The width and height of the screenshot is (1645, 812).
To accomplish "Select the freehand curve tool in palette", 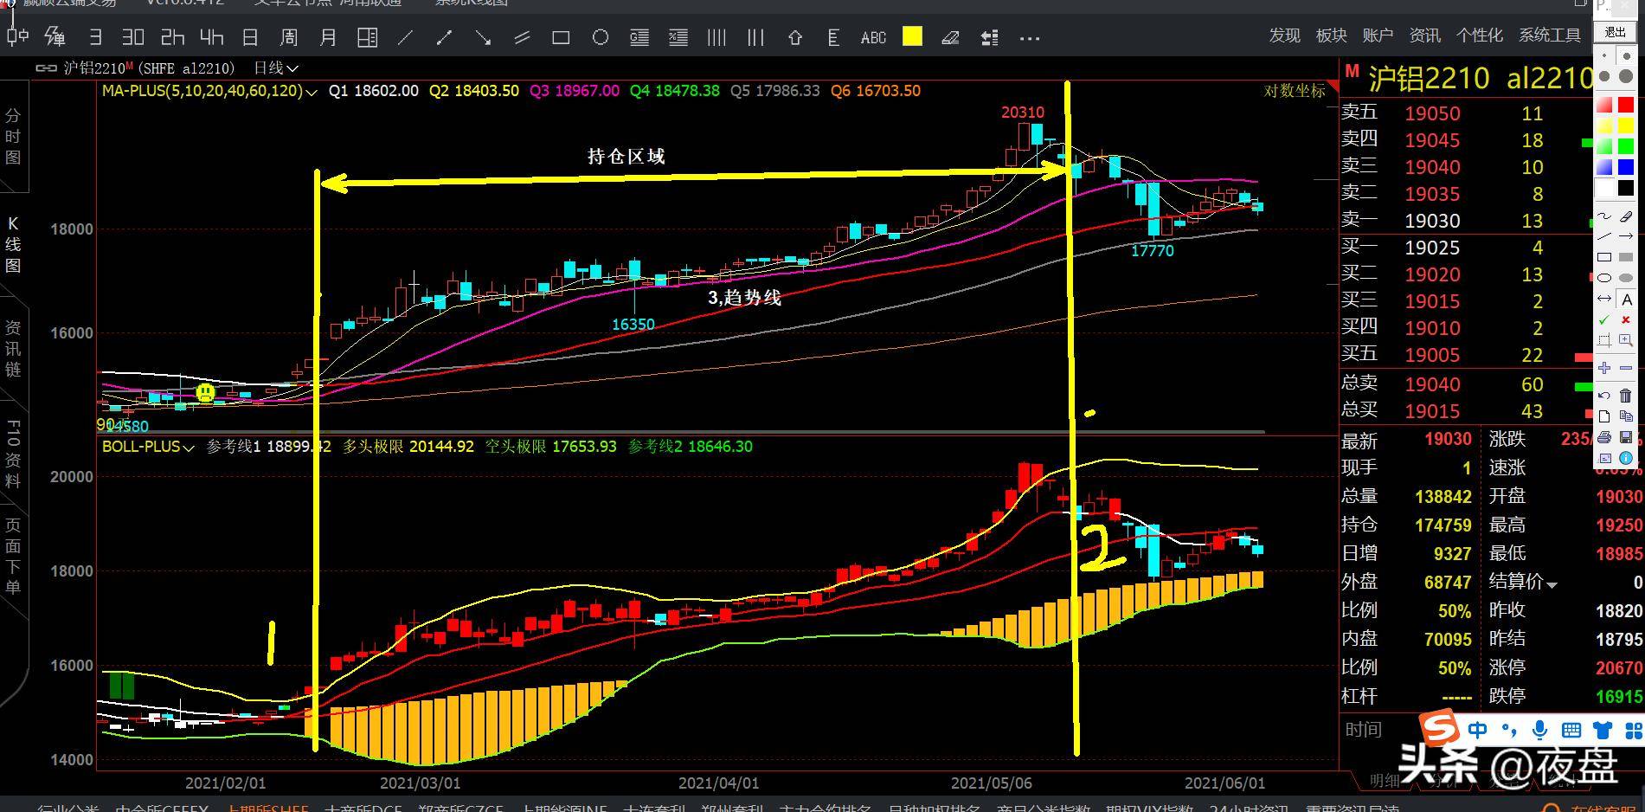I will [x=1604, y=216].
